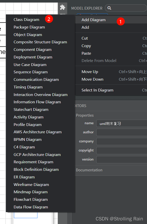Choose Sequence Diagram
This screenshot has width=147, height=224.
pyautogui.click(x=30, y=72)
